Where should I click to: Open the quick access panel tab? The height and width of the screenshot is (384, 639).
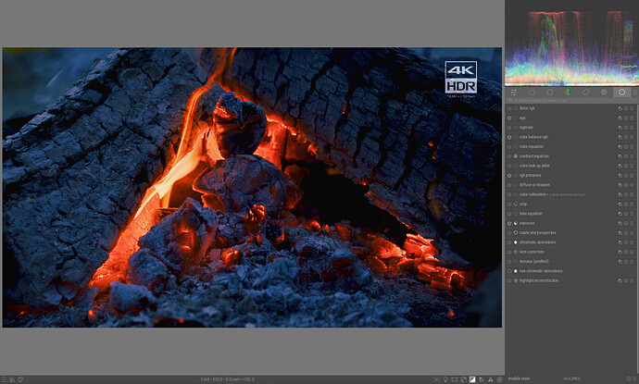tap(514, 93)
